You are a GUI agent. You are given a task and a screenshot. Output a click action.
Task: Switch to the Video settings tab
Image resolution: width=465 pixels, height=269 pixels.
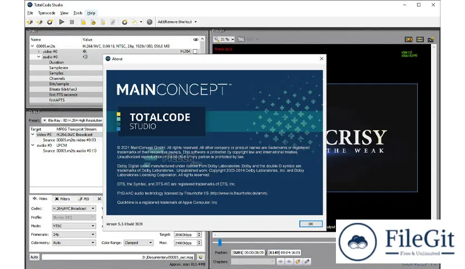pos(41,199)
